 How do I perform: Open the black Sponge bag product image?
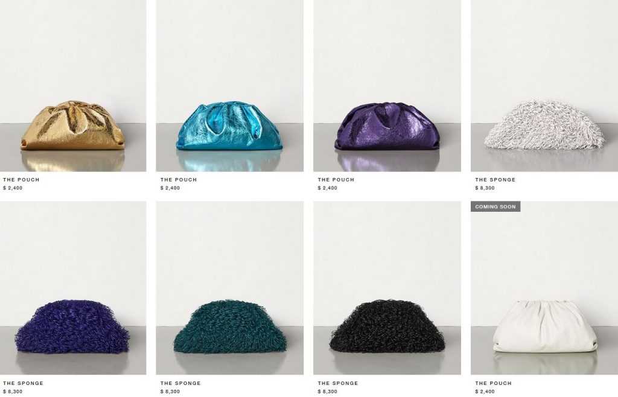[x=387, y=288]
